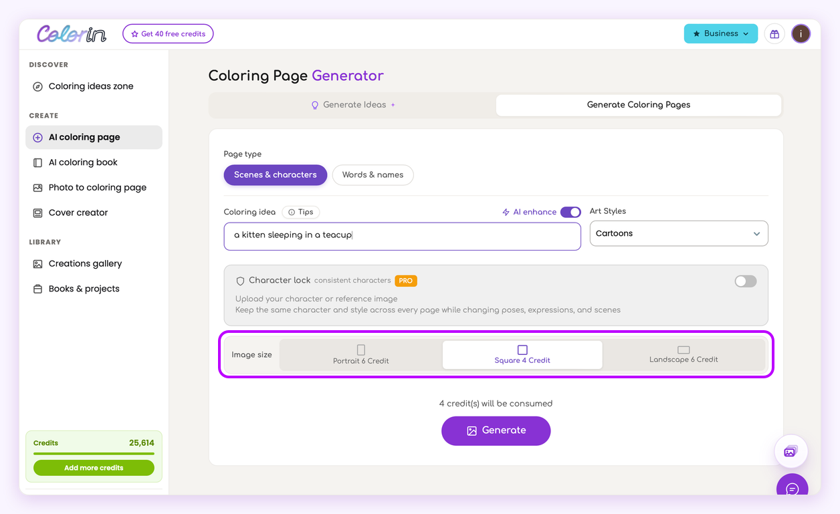Click the 'consistent characters' label

click(x=352, y=281)
